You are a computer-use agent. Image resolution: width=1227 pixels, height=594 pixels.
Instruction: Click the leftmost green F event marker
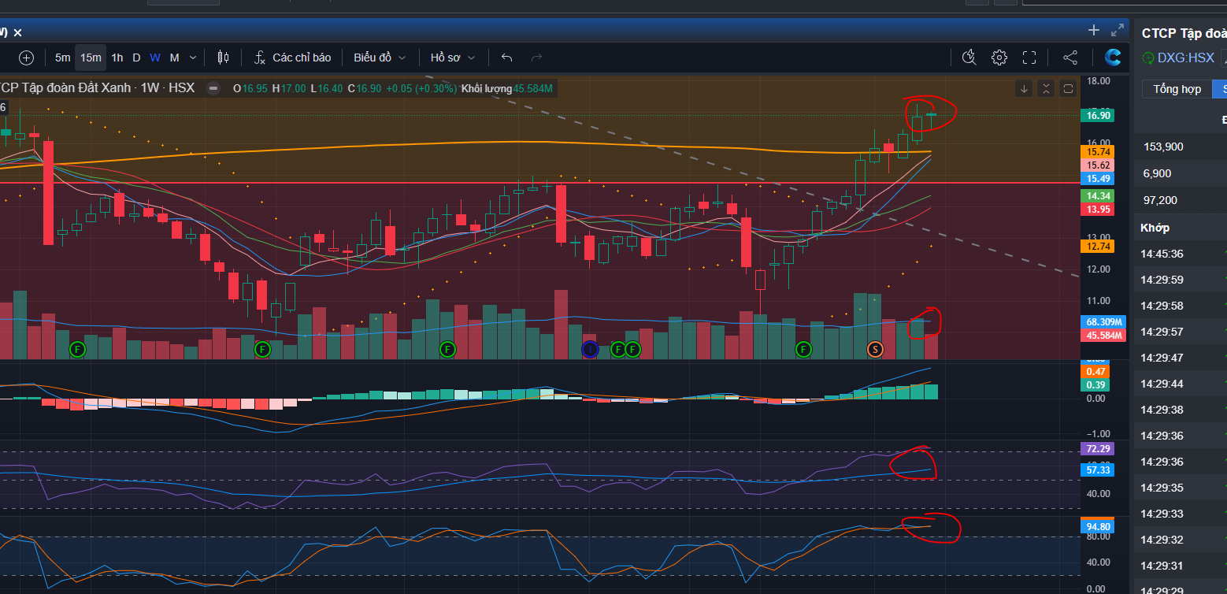(77, 349)
